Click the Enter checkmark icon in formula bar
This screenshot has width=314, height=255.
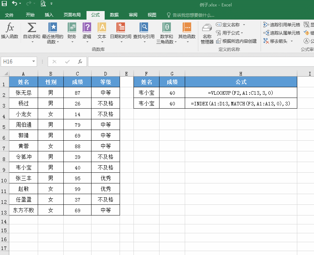67,62
